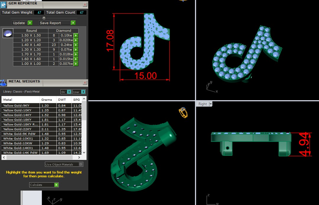This screenshot has height=205, width=319.
Task: Click the 0.24tw weight cell
Action: click(66, 45)
